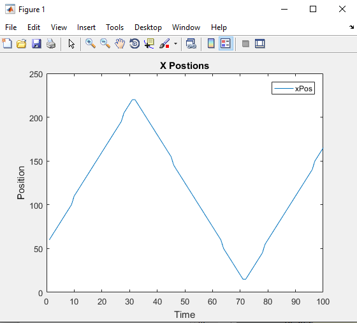Image resolution: width=357 pixels, height=323 pixels.
Task: Print the figure using the printer icon
Action: 51,43
